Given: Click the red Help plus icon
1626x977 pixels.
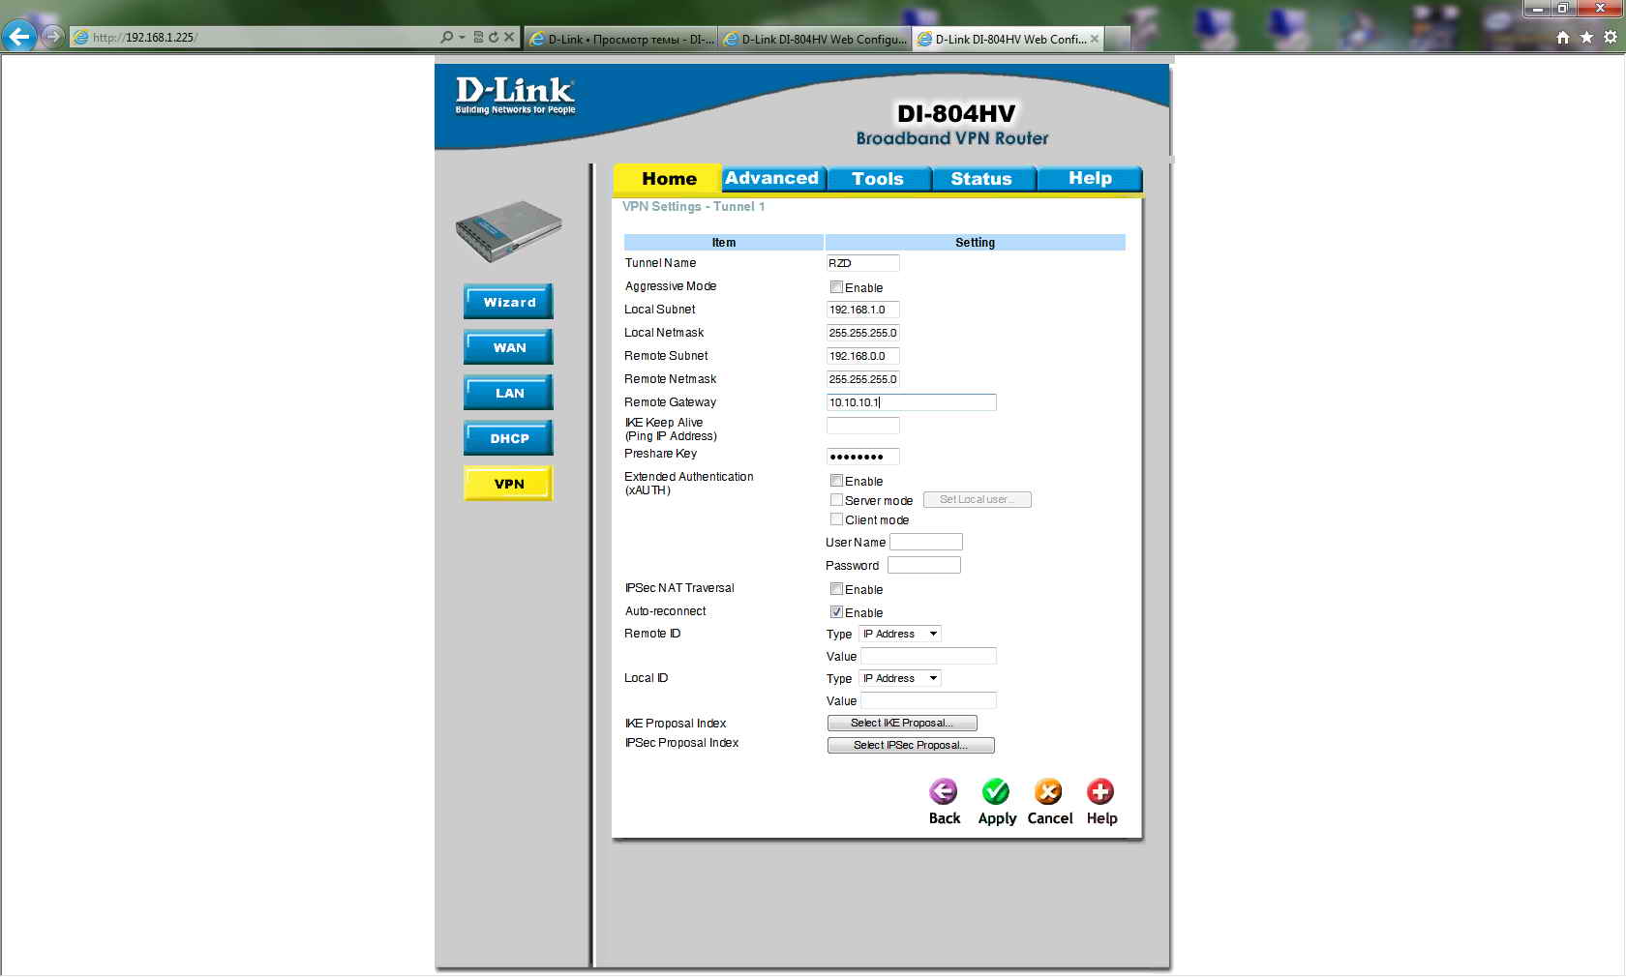Looking at the screenshot, I should coord(1100,792).
